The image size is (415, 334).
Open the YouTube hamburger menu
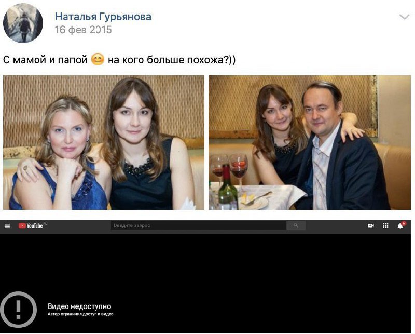point(7,225)
